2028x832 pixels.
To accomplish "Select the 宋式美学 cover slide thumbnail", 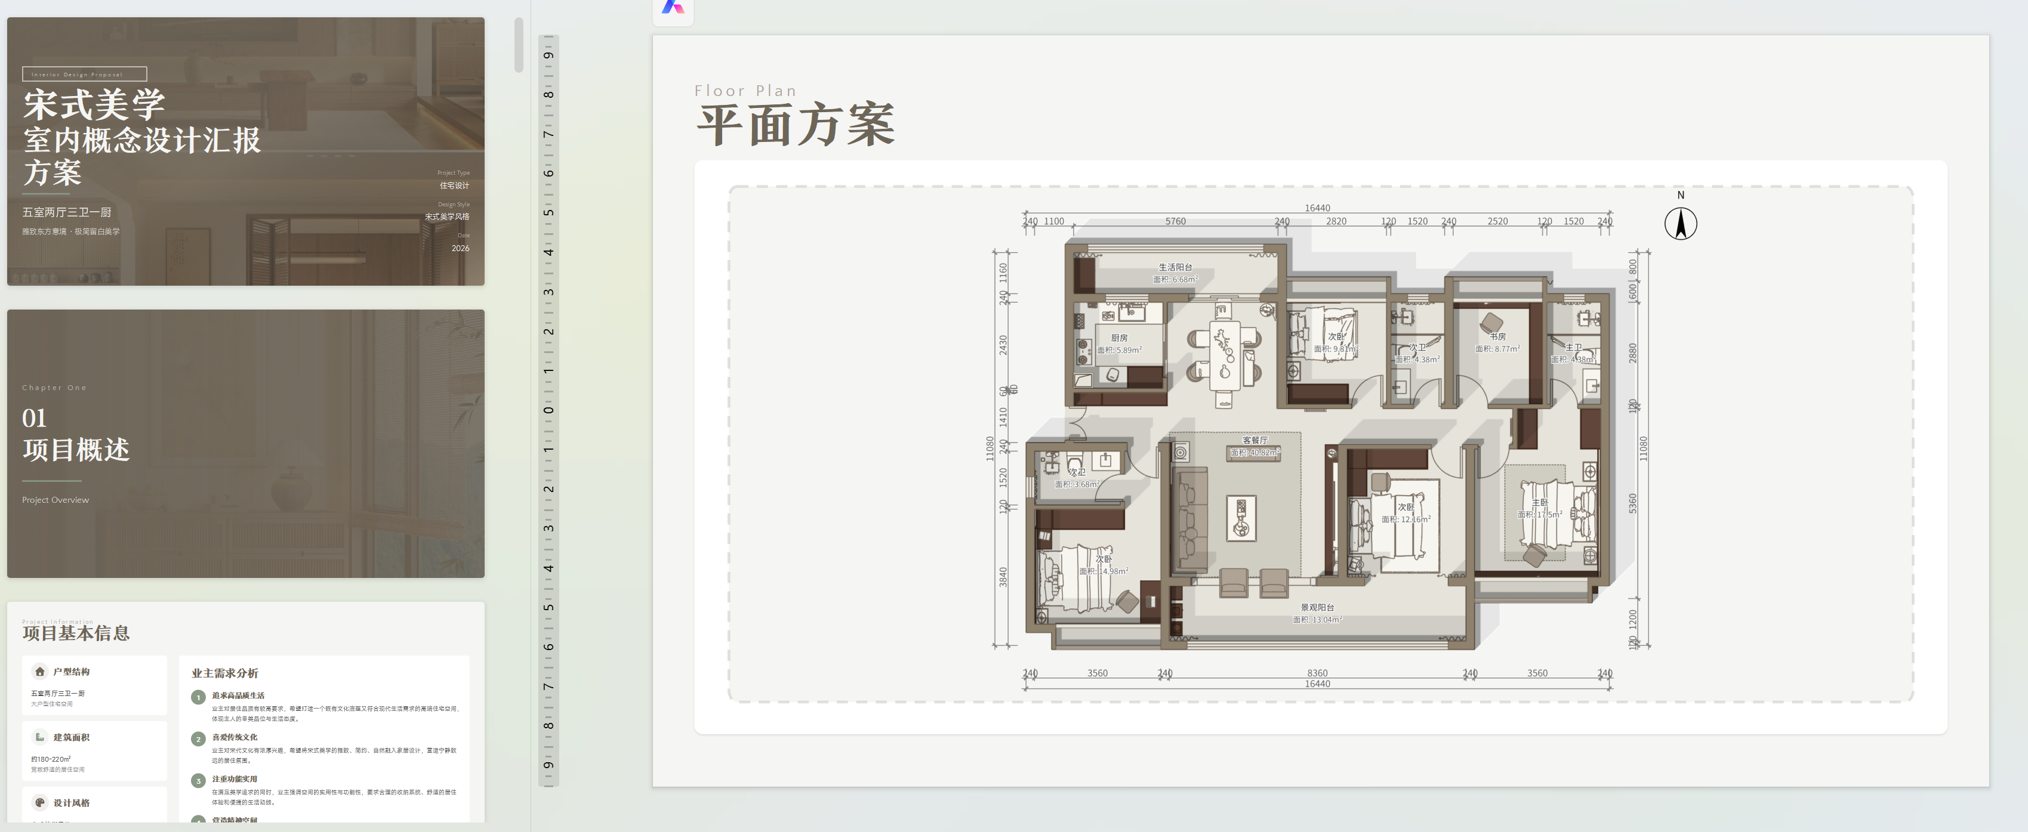I will [x=246, y=151].
